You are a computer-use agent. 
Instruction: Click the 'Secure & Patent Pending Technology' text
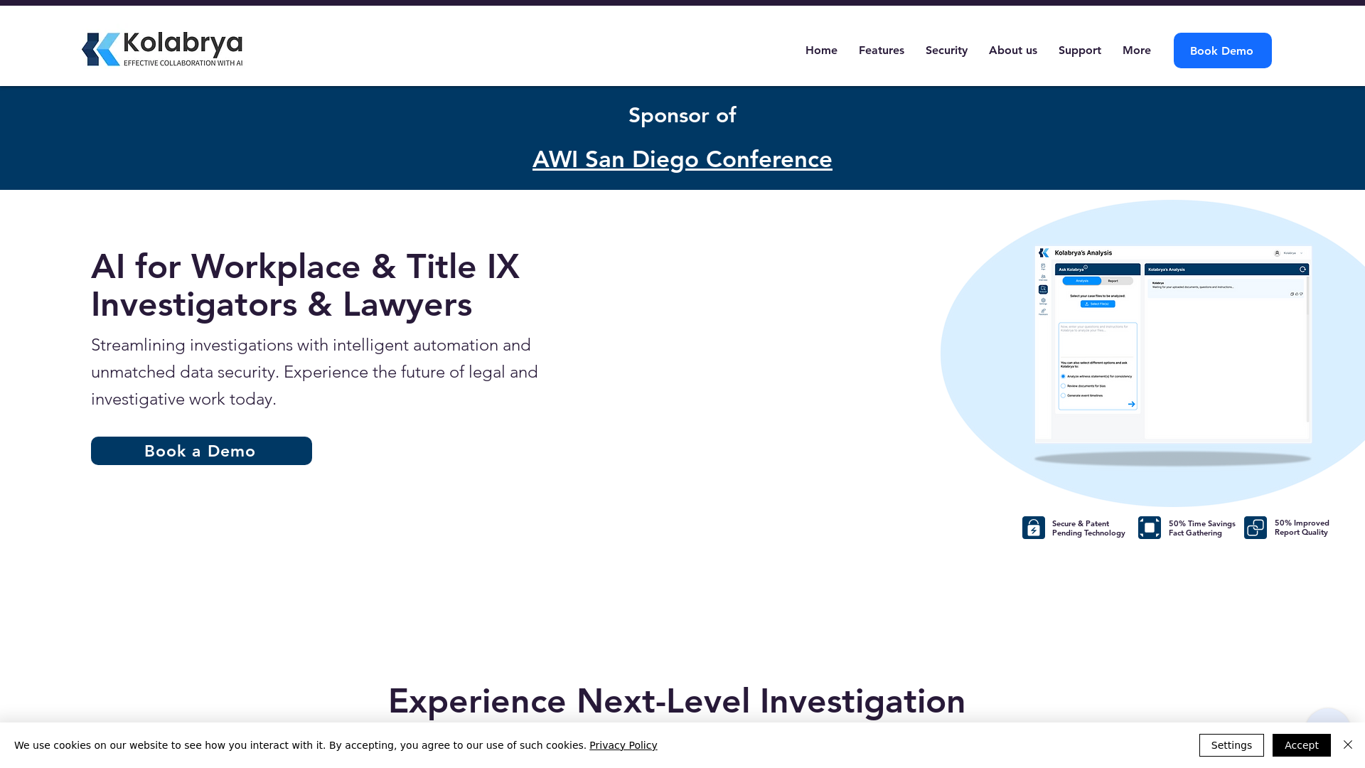[x=1088, y=528]
